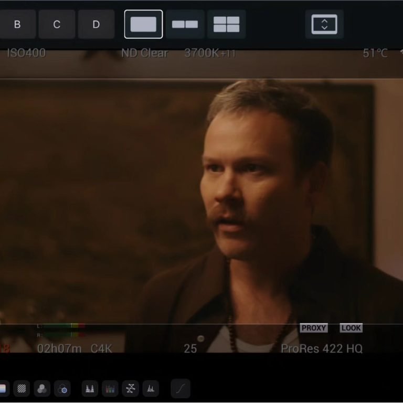403x403 pixels.
Task: Open the vectorscope
Action: coord(130,388)
